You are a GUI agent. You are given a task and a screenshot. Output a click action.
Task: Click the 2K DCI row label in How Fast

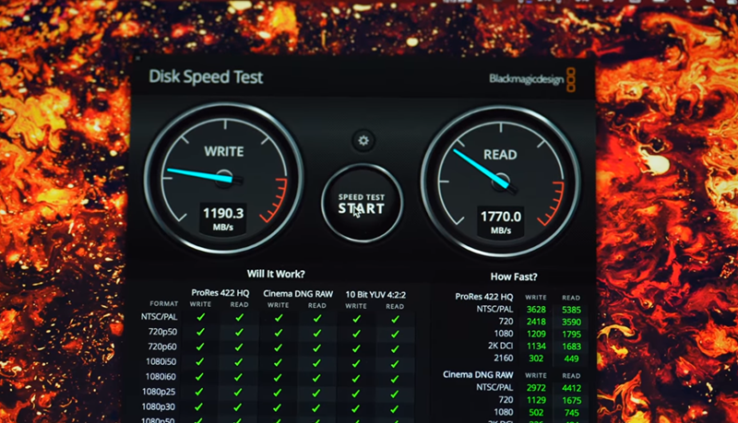[500, 346]
